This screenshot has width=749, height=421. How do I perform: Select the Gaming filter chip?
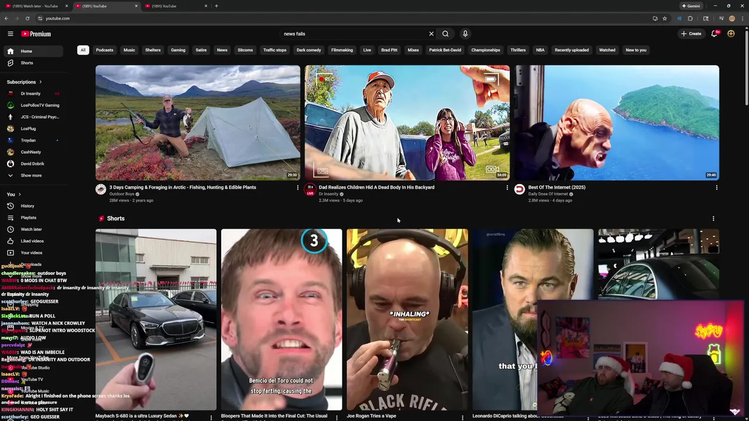click(x=178, y=50)
